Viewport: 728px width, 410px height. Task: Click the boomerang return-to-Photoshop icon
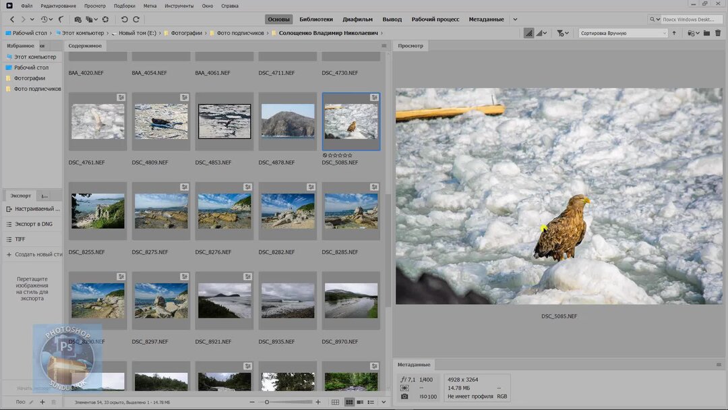(x=61, y=20)
